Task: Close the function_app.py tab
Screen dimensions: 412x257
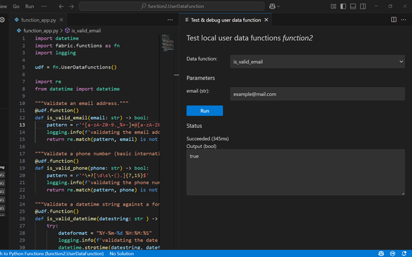Action: pos(61,20)
